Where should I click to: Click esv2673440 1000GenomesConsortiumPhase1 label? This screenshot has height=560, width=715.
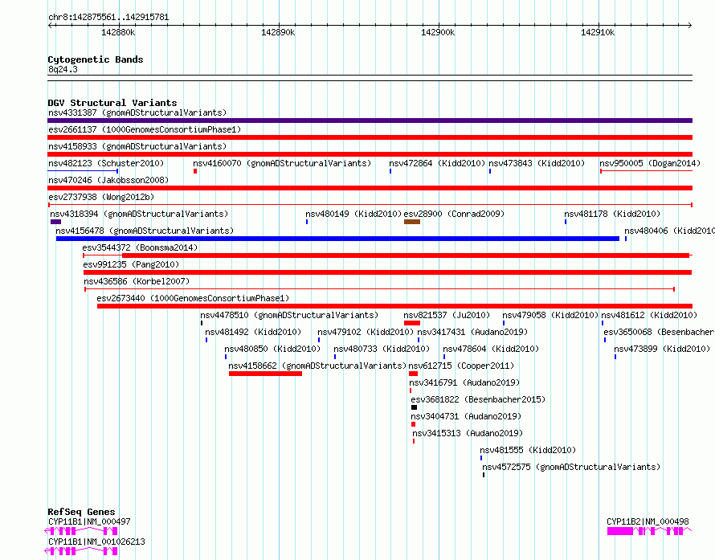[x=193, y=298]
